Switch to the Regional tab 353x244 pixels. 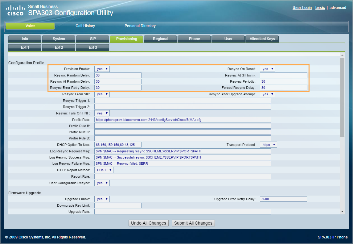pos(160,39)
